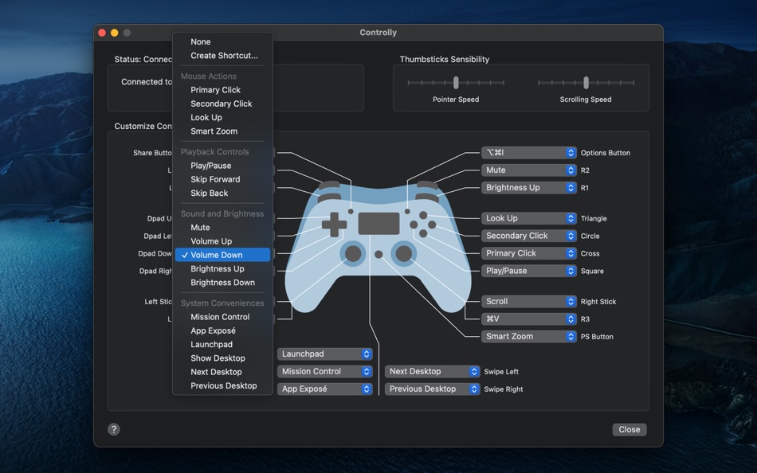The image size is (757, 473).
Task: Pick Launchpad from the popup menu
Action: [x=222, y=345]
